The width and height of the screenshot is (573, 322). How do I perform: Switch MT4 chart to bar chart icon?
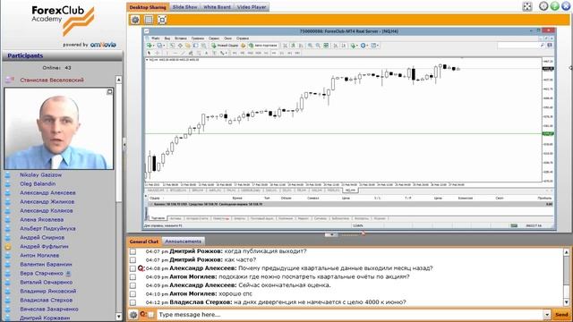tap(286, 46)
